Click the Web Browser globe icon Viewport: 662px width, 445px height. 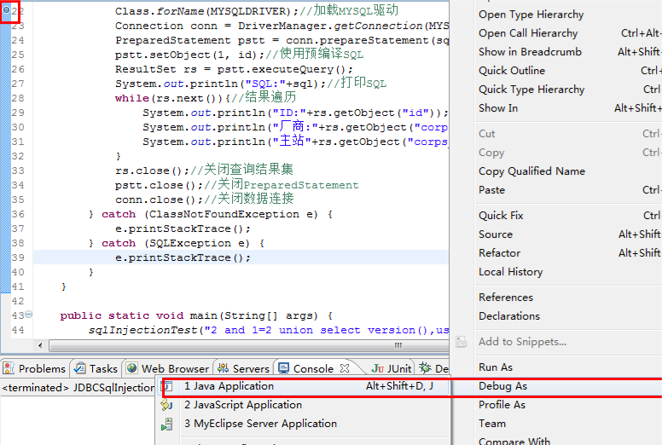tap(131, 368)
